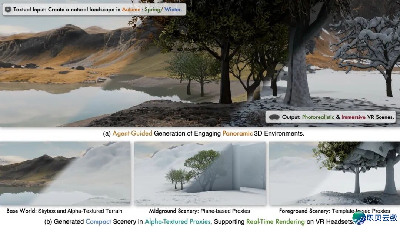400x227 pixels.
Task: Click the VR headset icon next to Output
Action: click(x=274, y=117)
